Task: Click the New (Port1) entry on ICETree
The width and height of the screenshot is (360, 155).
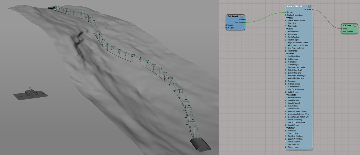Action: (349, 32)
